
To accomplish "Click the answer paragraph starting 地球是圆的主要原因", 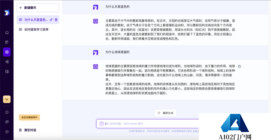I will tap(170, 73).
